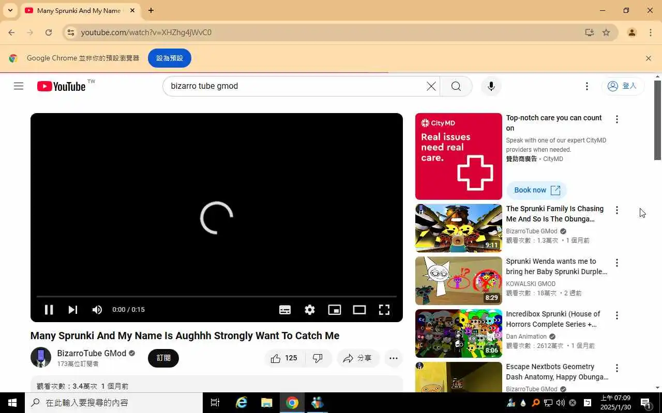Open the Chrome profile icon
The image size is (662, 413).
pyautogui.click(x=632, y=33)
